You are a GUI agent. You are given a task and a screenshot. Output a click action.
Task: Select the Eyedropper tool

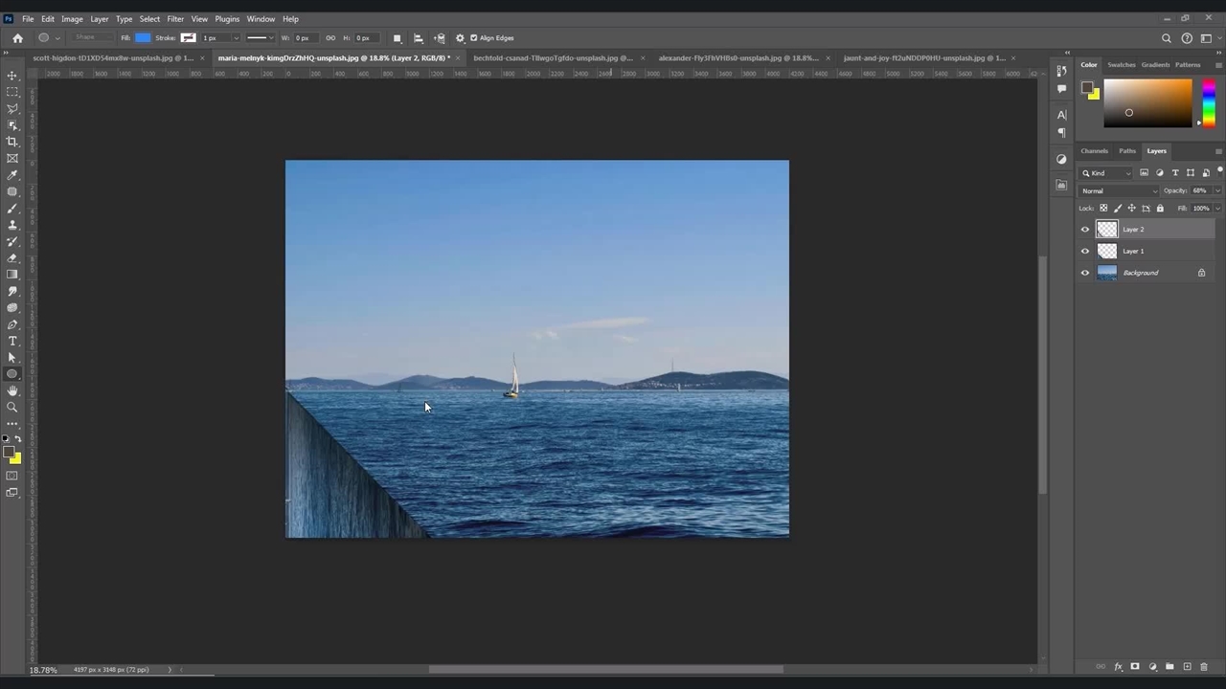pos(12,175)
